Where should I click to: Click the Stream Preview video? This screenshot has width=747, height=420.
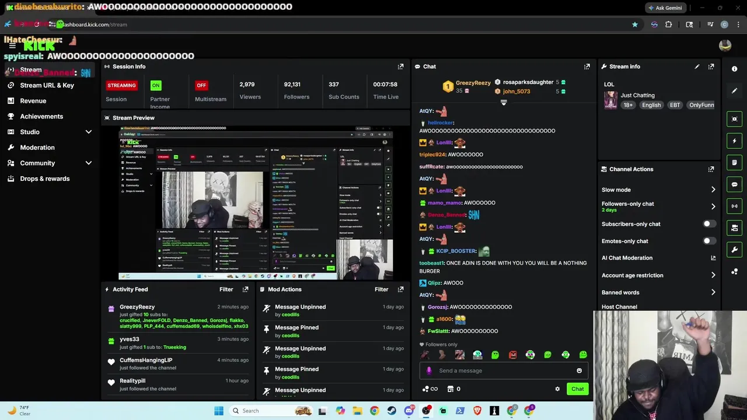pyautogui.click(x=256, y=202)
